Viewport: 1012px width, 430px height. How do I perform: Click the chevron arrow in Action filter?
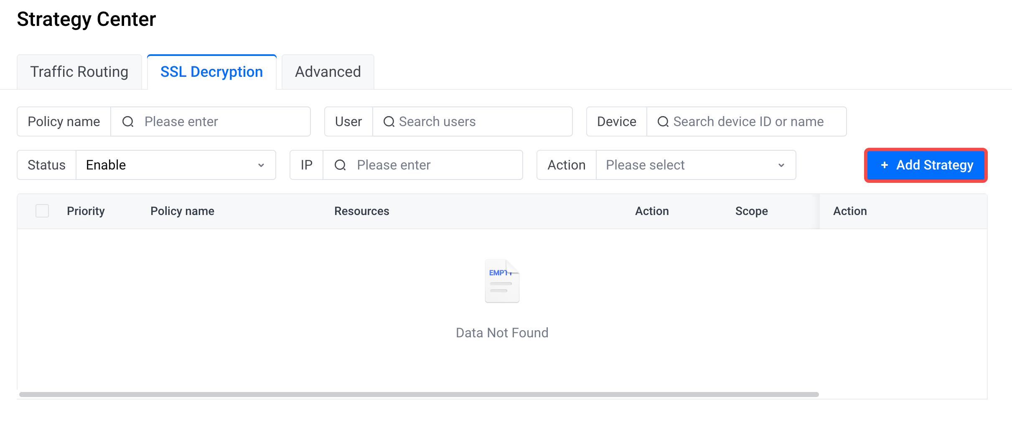coord(781,165)
